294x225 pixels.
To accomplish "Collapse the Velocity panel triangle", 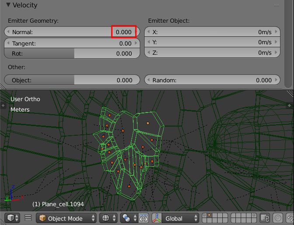I will [x=8, y=5].
